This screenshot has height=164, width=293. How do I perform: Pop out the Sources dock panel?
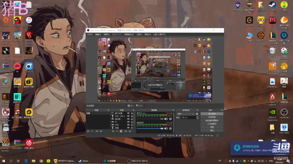click(133, 110)
